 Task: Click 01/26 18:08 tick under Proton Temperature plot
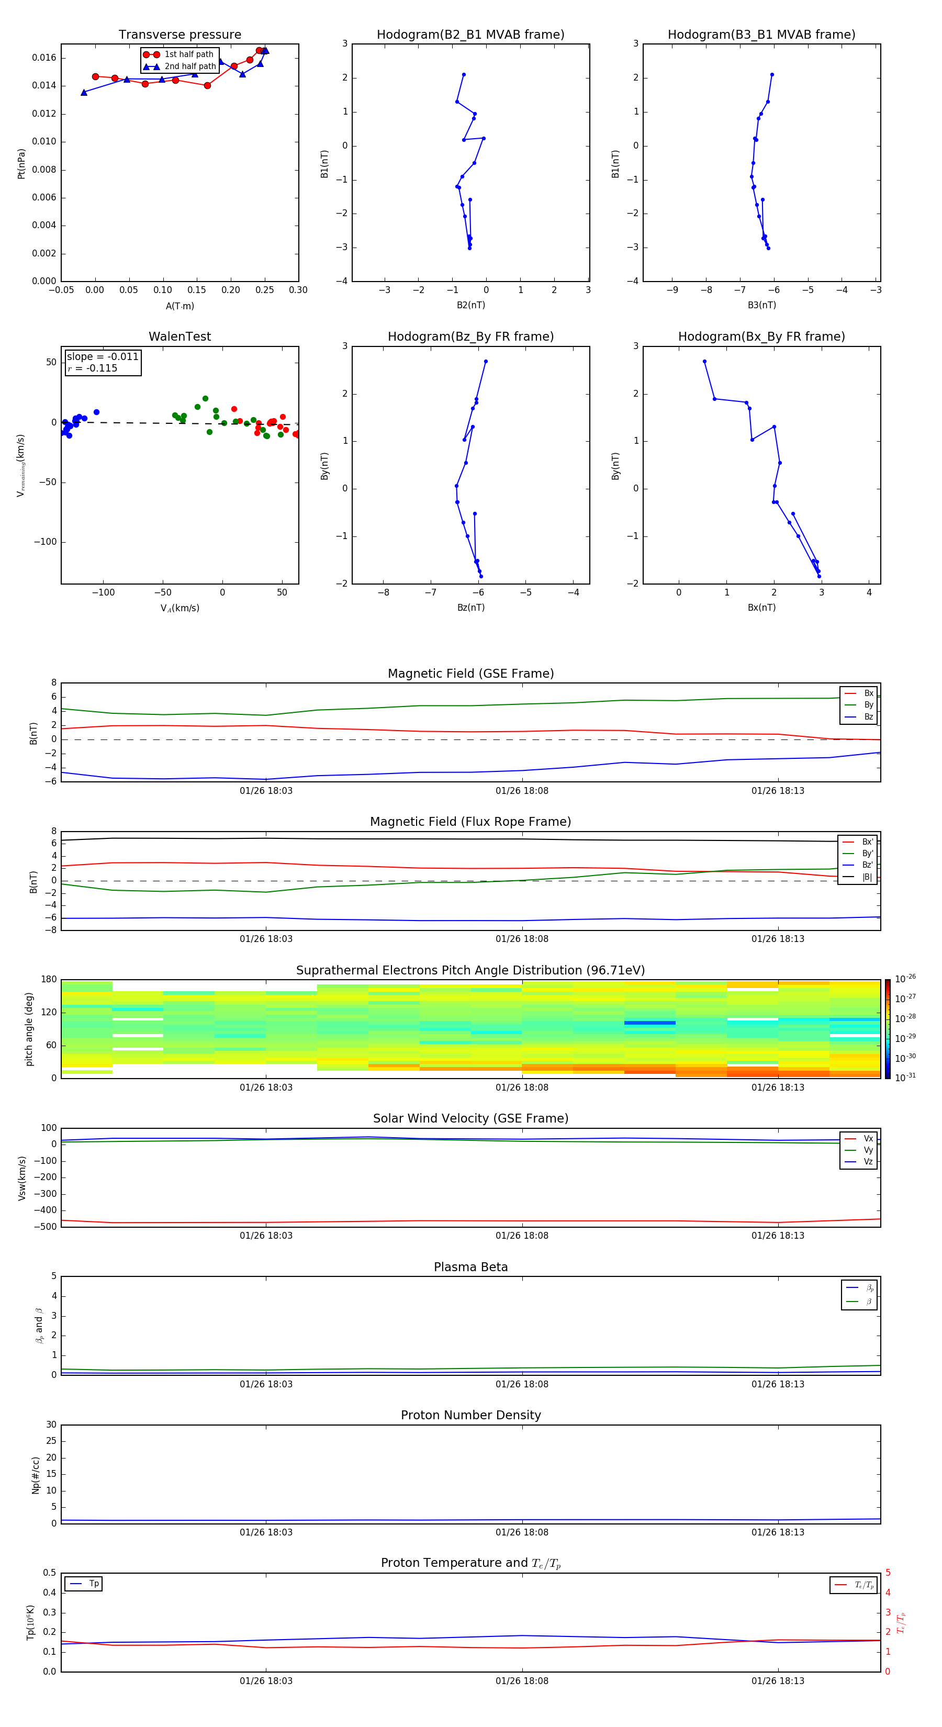pos(522,1681)
